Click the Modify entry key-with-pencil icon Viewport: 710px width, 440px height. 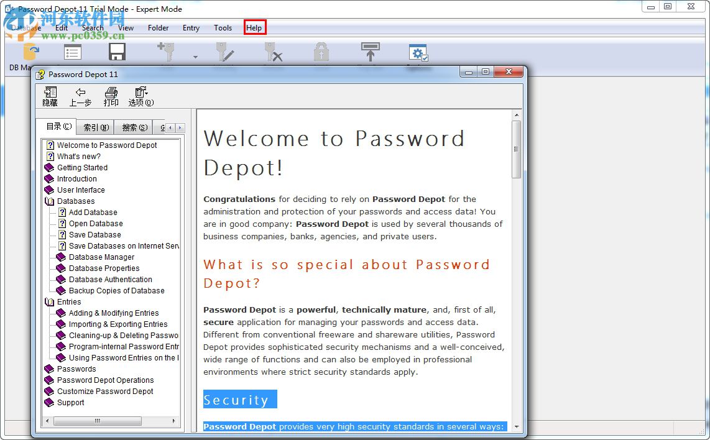(x=225, y=53)
